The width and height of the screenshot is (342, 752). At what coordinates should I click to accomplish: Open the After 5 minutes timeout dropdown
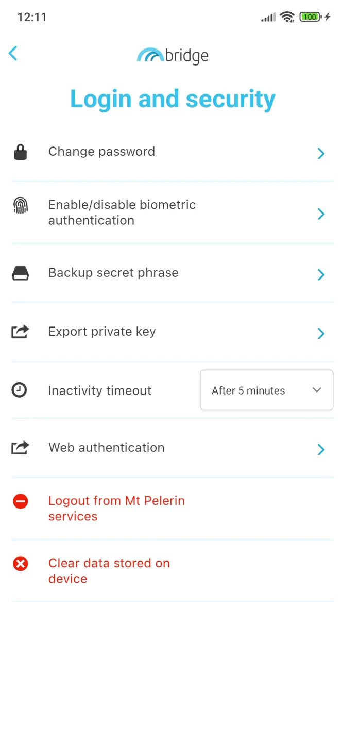pos(266,390)
